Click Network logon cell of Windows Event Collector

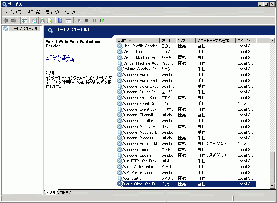click(x=246, y=104)
